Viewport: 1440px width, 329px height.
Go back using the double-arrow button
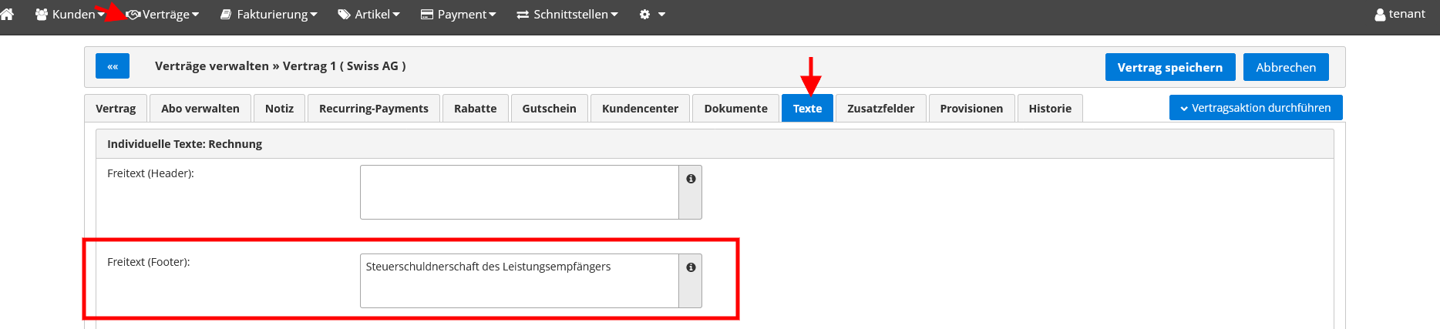click(113, 66)
